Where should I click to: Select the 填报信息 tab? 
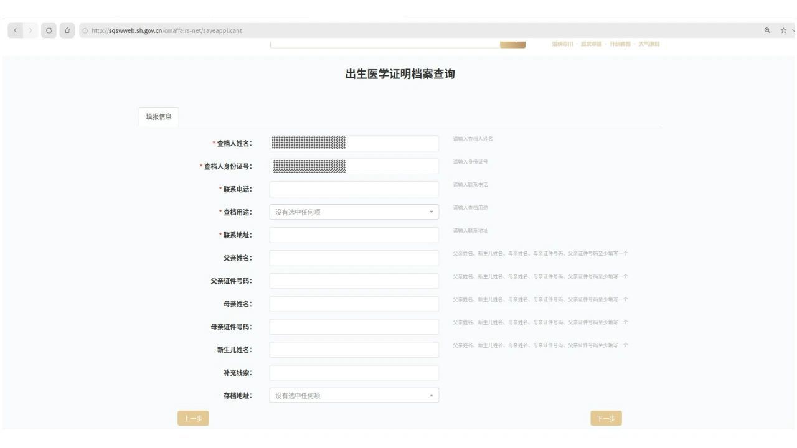[159, 117]
